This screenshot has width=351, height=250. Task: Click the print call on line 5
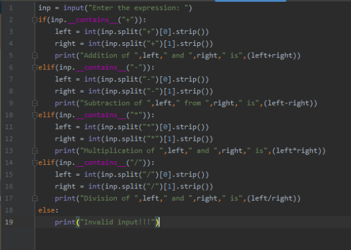coord(65,56)
